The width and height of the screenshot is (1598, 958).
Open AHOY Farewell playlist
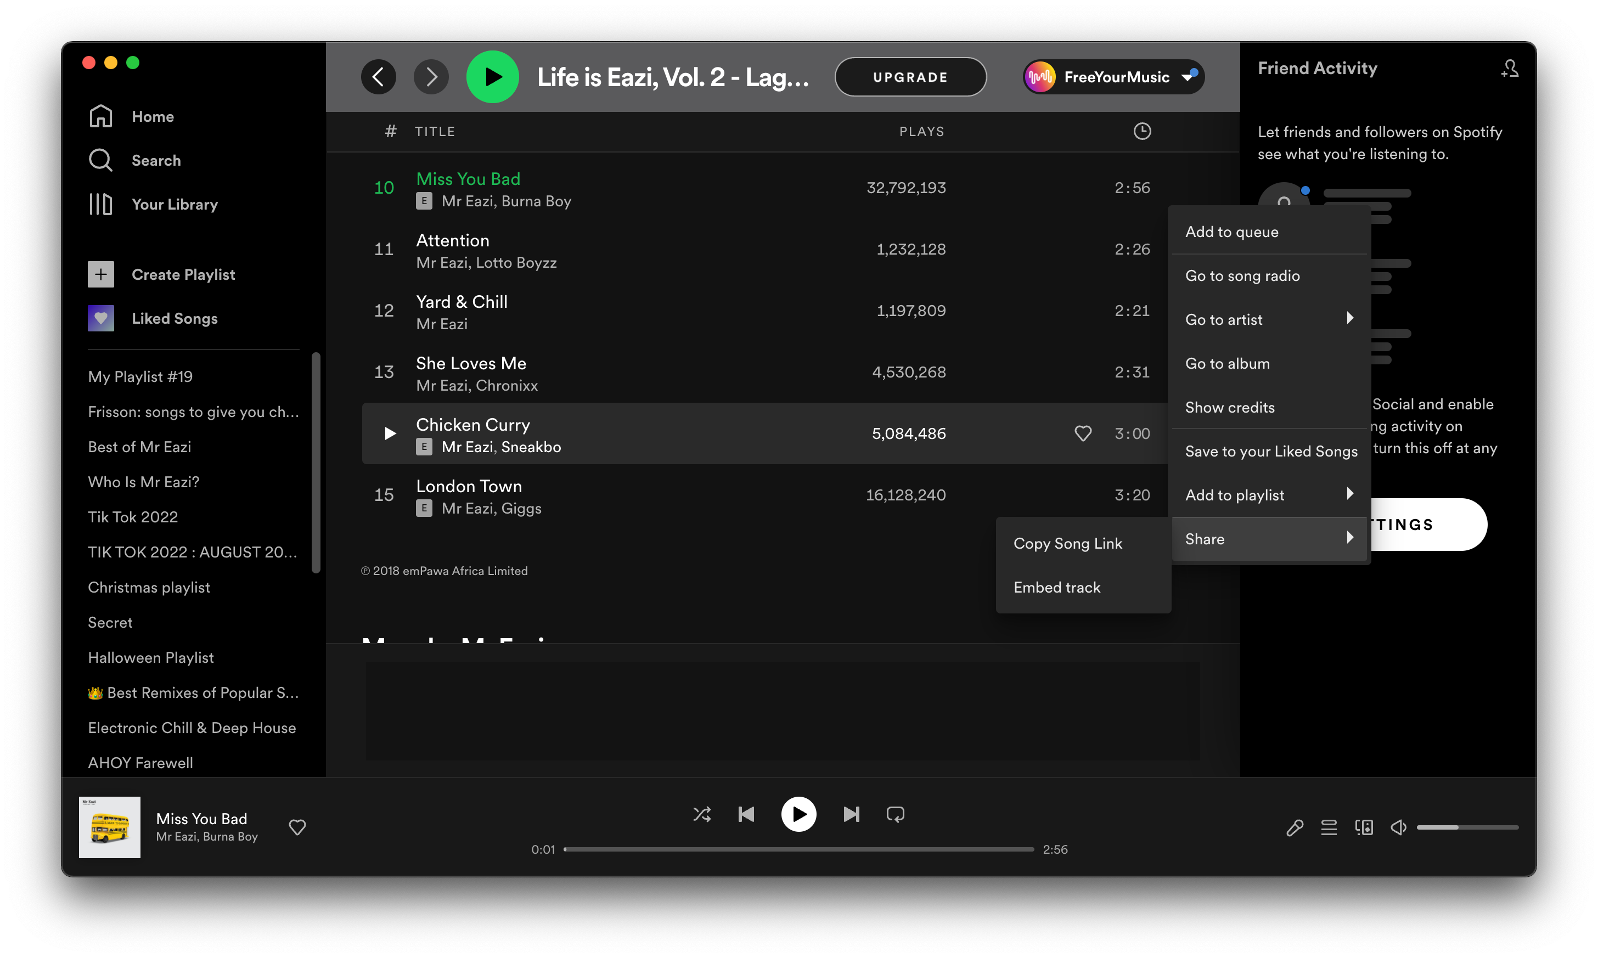tap(140, 763)
